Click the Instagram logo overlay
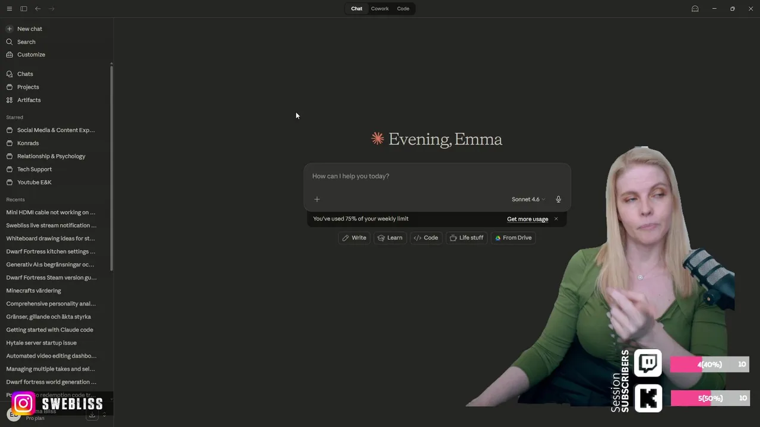 point(24,403)
